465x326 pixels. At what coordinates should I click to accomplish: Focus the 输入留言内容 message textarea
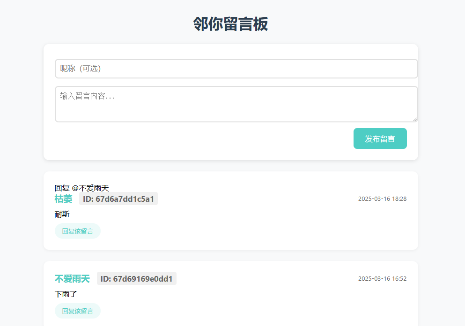point(236,104)
